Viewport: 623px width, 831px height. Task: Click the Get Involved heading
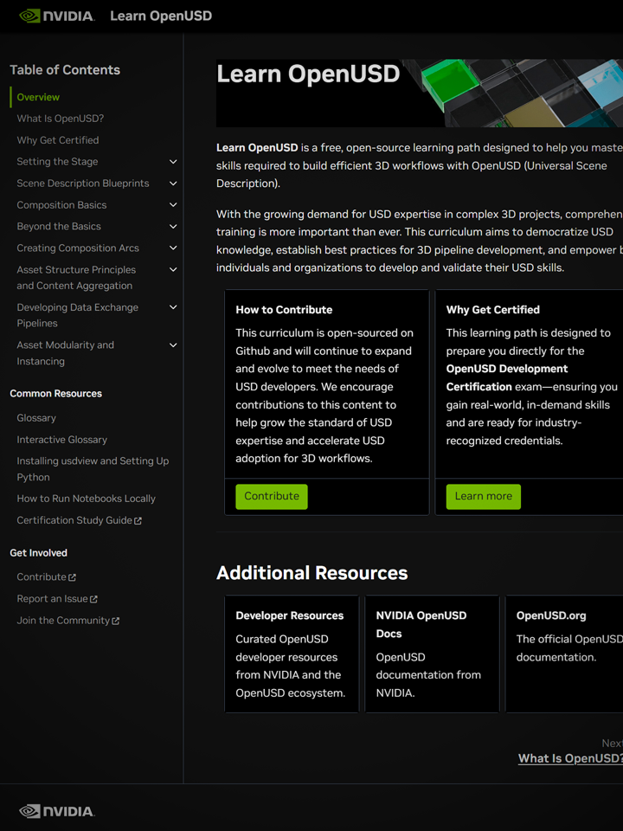[38, 553]
